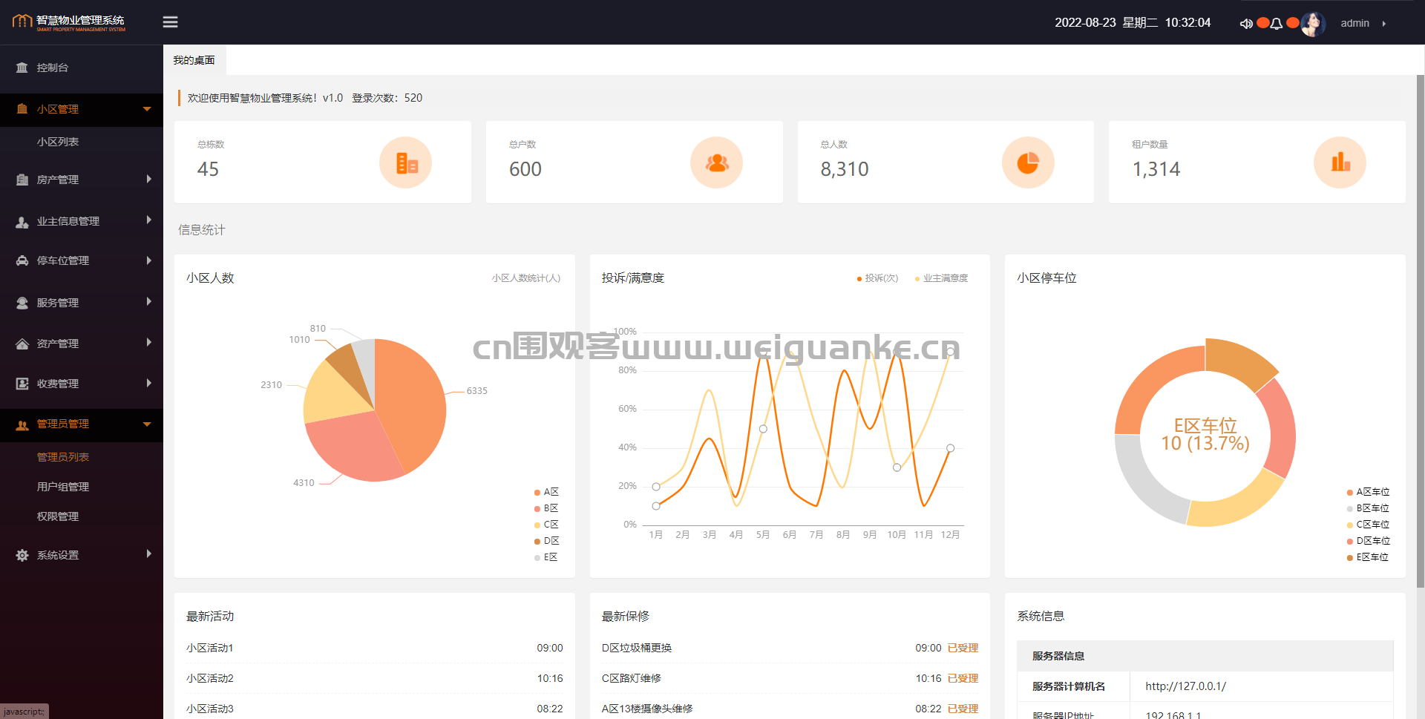Open the bell notifications icon
Image resolution: width=1425 pixels, height=719 pixels.
click(x=1277, y=24)
